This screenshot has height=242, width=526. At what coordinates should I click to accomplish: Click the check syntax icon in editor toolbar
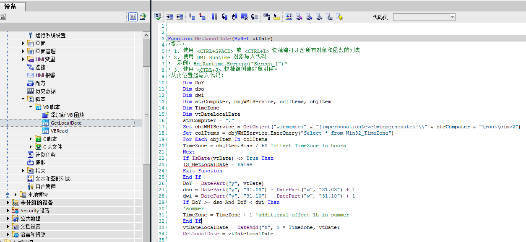[158, 17]
